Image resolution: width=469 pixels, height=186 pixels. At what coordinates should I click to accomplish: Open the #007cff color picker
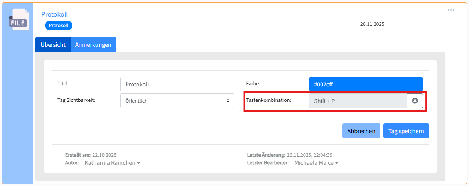[x=366, y=84]
